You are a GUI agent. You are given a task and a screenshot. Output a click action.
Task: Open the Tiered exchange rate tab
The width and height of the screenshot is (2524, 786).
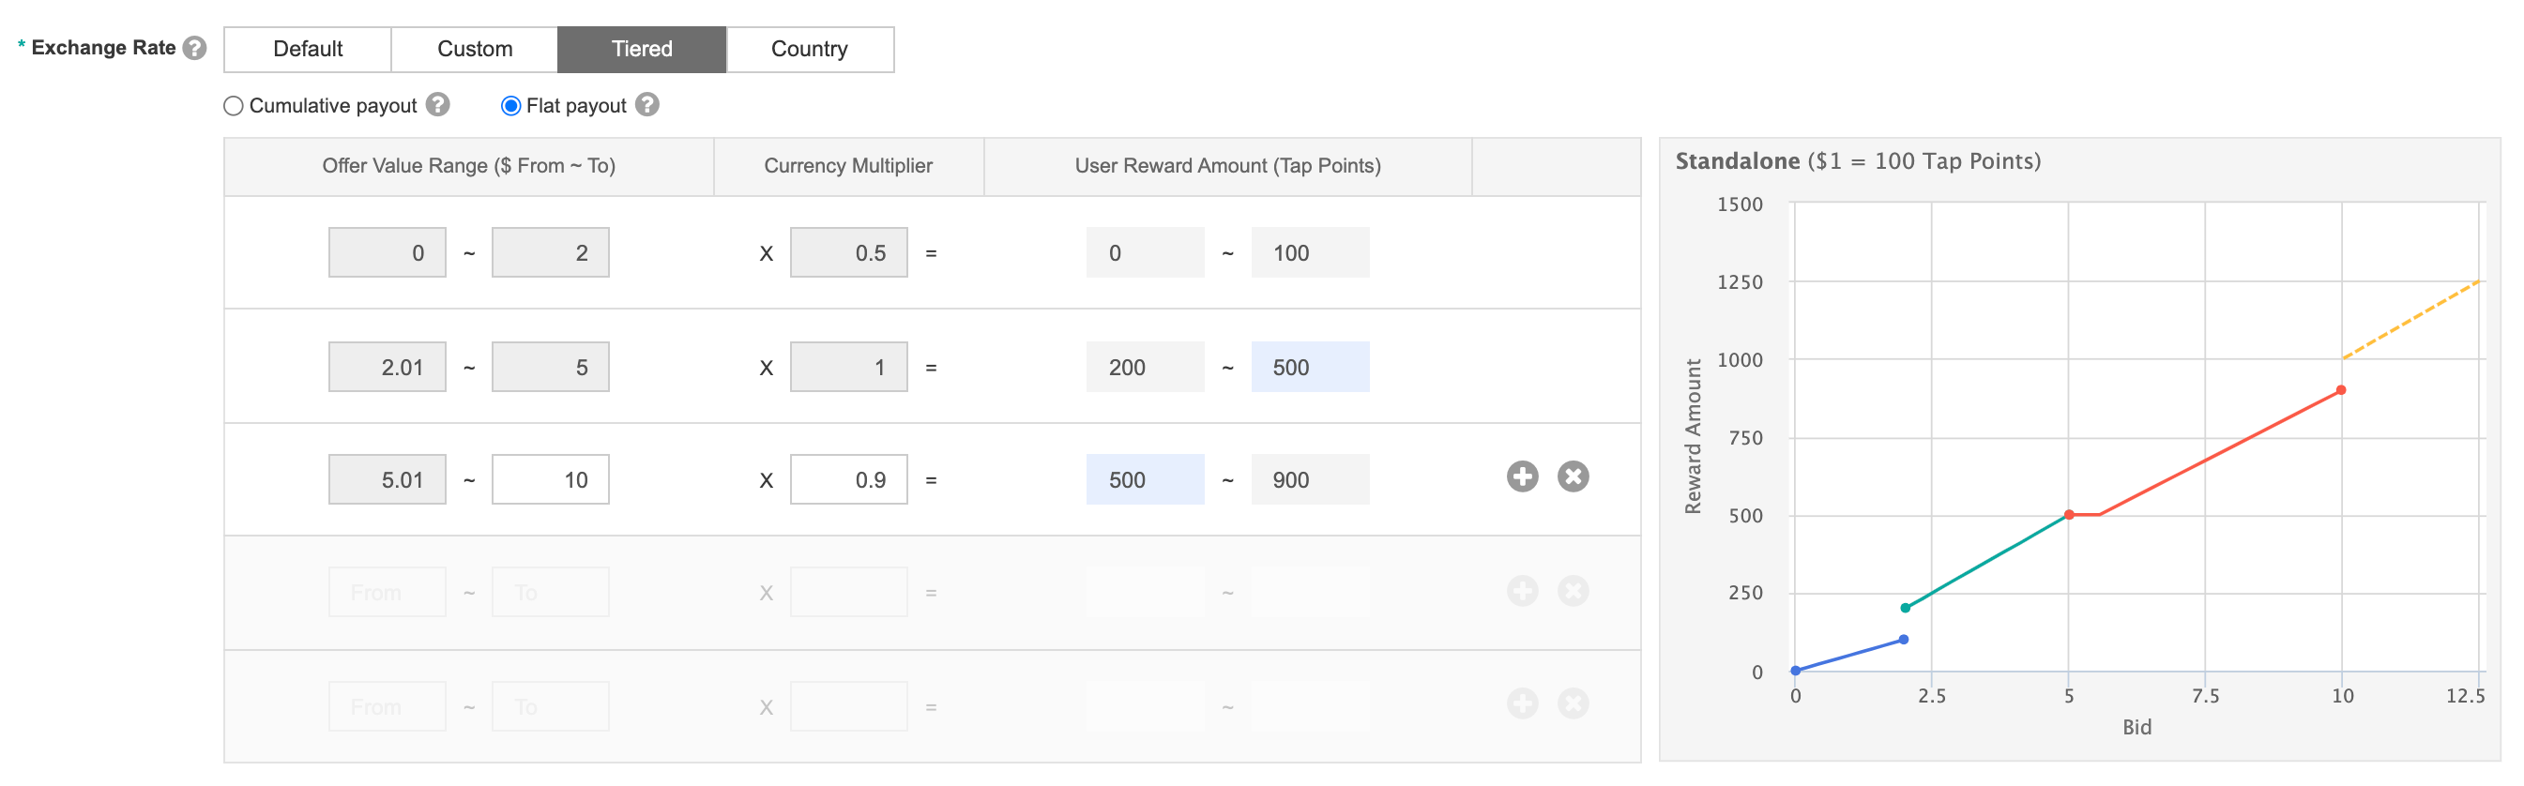tap(642, 49)
